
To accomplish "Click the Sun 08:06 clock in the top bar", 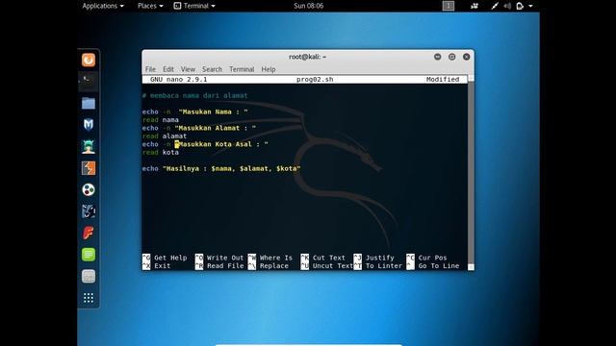I will pyautogui.click(x=308, y=6).
